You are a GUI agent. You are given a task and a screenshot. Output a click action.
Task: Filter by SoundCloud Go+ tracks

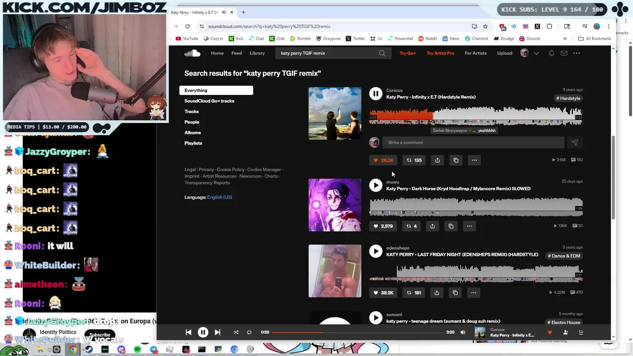click(x=209, y=101)
